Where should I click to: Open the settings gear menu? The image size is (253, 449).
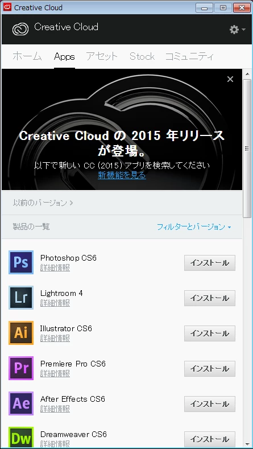(x=237, y=30)
